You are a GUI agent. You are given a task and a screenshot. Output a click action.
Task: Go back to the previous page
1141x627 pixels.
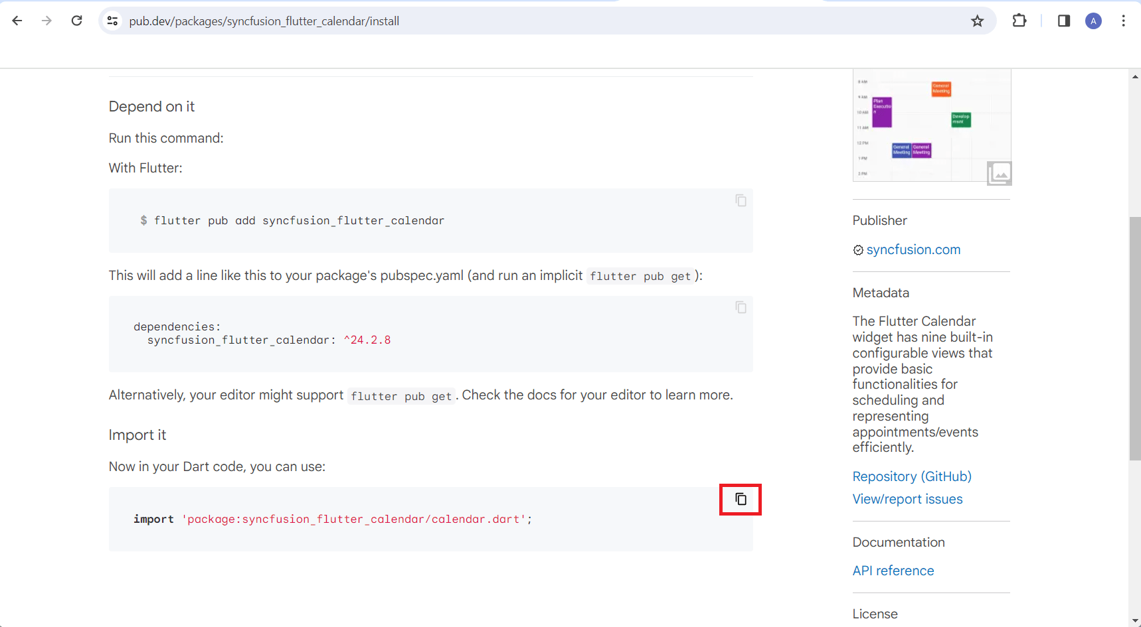click(x=17, y=21)
